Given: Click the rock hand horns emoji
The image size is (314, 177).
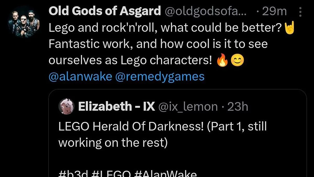Looking at the screenshot, I should click(290, 28).
